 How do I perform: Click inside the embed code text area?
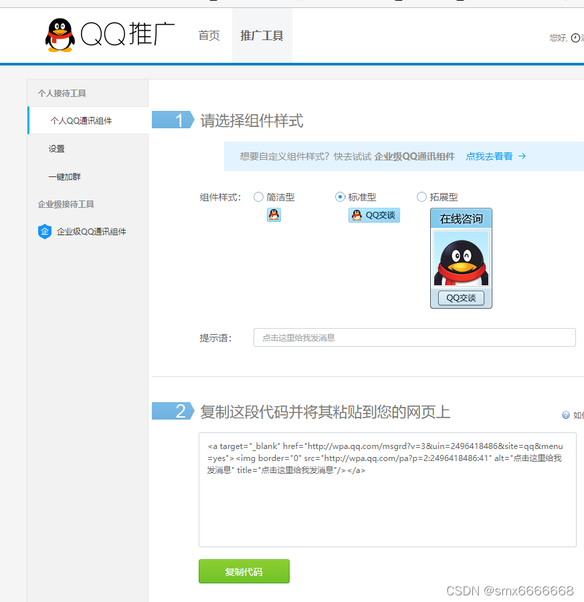387,490
